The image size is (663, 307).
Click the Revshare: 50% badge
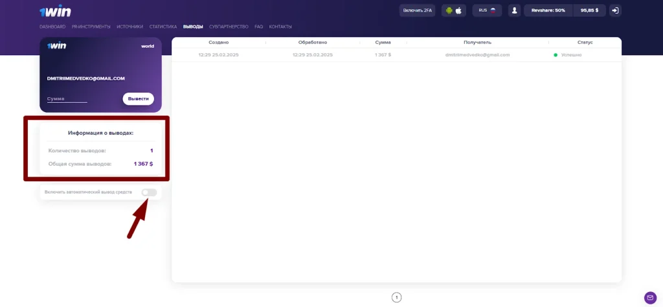coord(548,10)
